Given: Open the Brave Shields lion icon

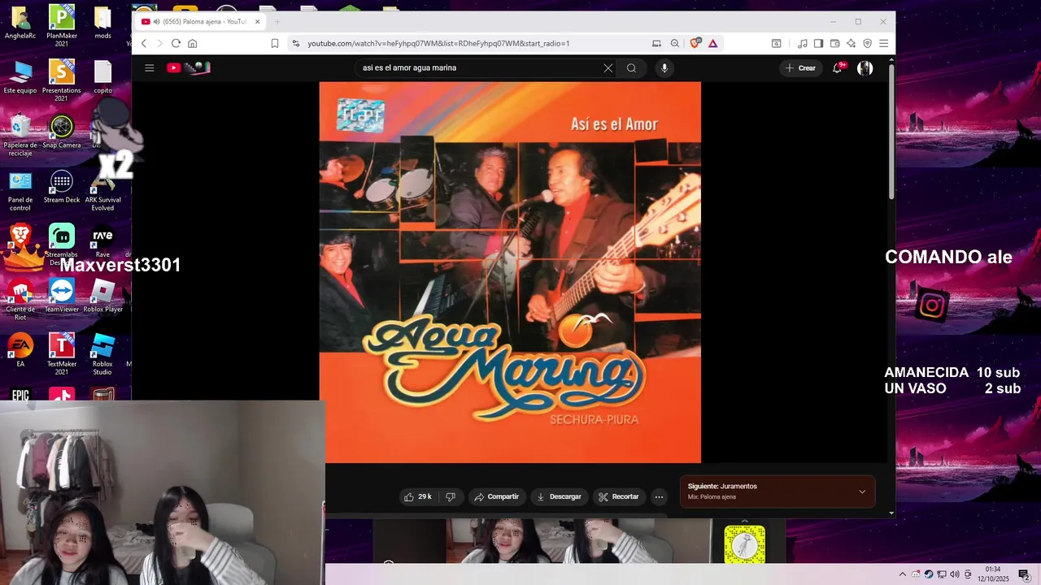Looking at the screenshot, I should 695,43.
